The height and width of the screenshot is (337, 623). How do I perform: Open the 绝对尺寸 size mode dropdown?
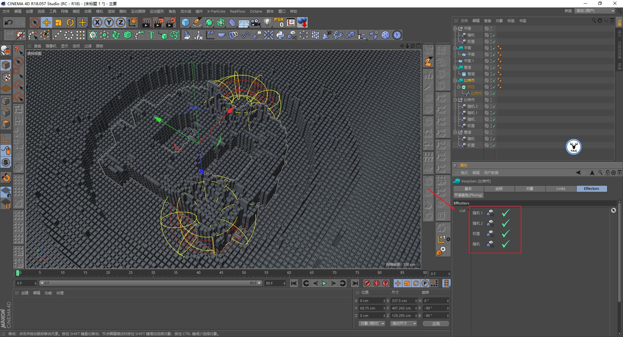pos(404,323)
